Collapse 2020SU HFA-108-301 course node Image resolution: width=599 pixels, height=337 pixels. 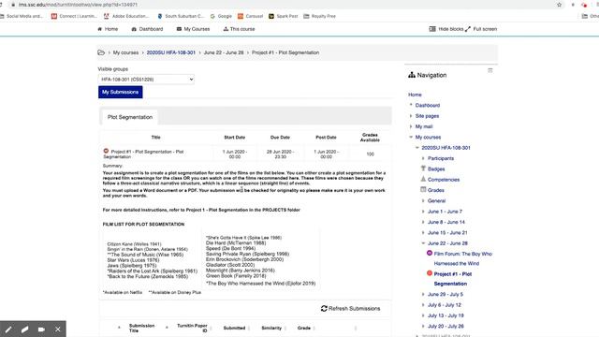pyautogui.click(x=417, y=148)
